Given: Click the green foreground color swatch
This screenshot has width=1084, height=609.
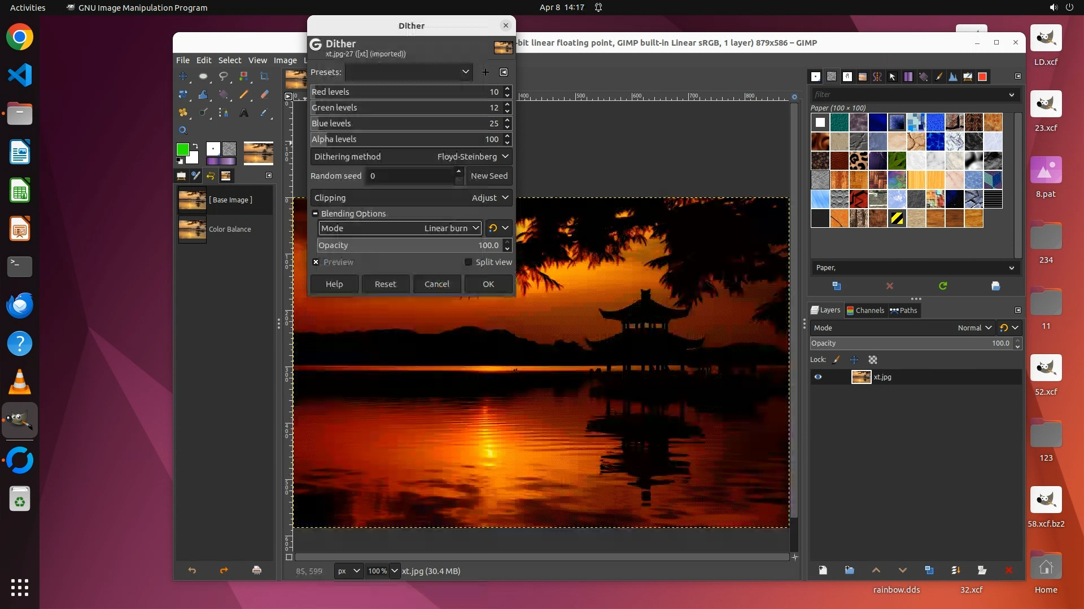Looking at the screenshot, I should pyautogui.click(x=182, y=149).
